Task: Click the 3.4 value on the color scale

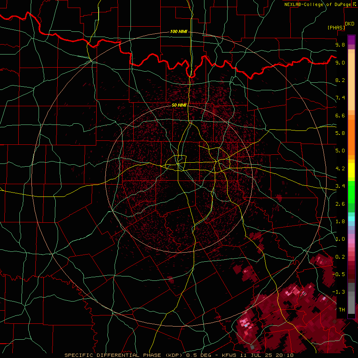Action: [340, 186]
